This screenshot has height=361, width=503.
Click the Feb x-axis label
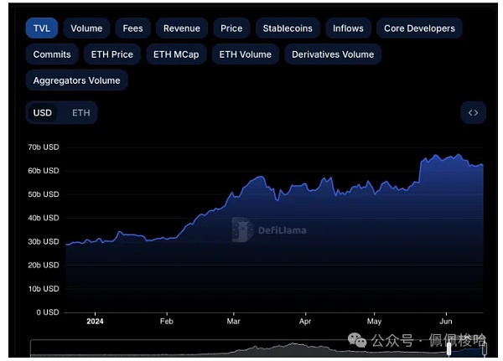[167, 322]
